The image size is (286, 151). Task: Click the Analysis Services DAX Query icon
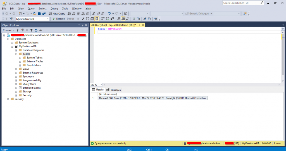coord(87,14)
